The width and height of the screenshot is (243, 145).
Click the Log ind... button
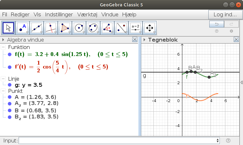coord(225,14)
